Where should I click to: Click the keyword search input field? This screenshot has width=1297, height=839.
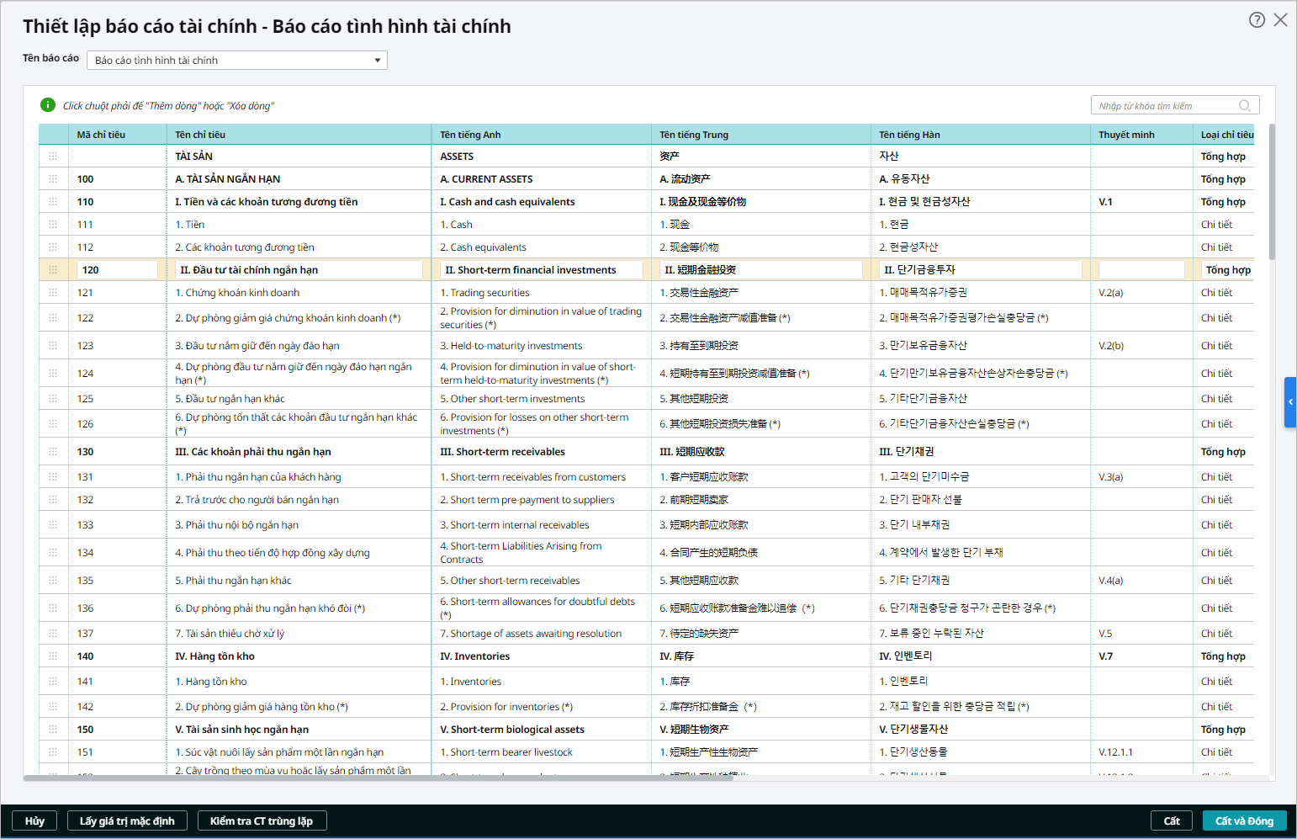click(1163, 105)
